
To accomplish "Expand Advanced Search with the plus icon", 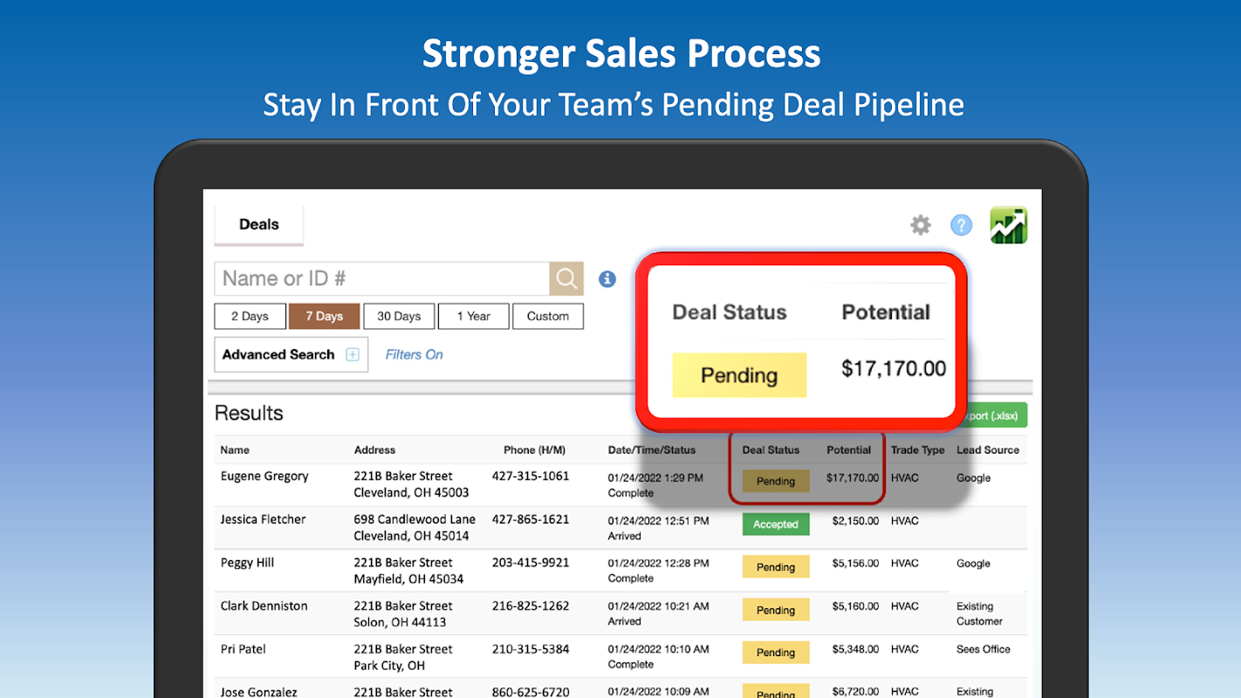I will pos(353,354).
